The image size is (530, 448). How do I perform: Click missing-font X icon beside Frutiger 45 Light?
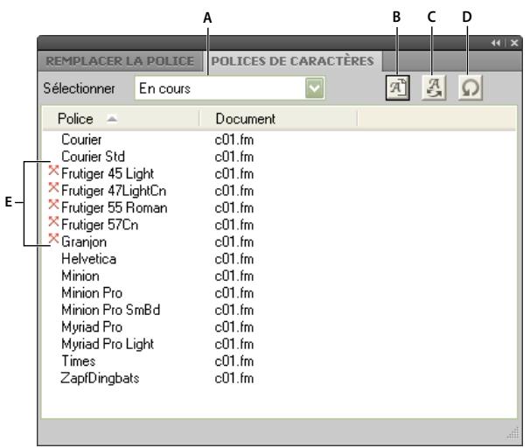click(x=53, y=170)
